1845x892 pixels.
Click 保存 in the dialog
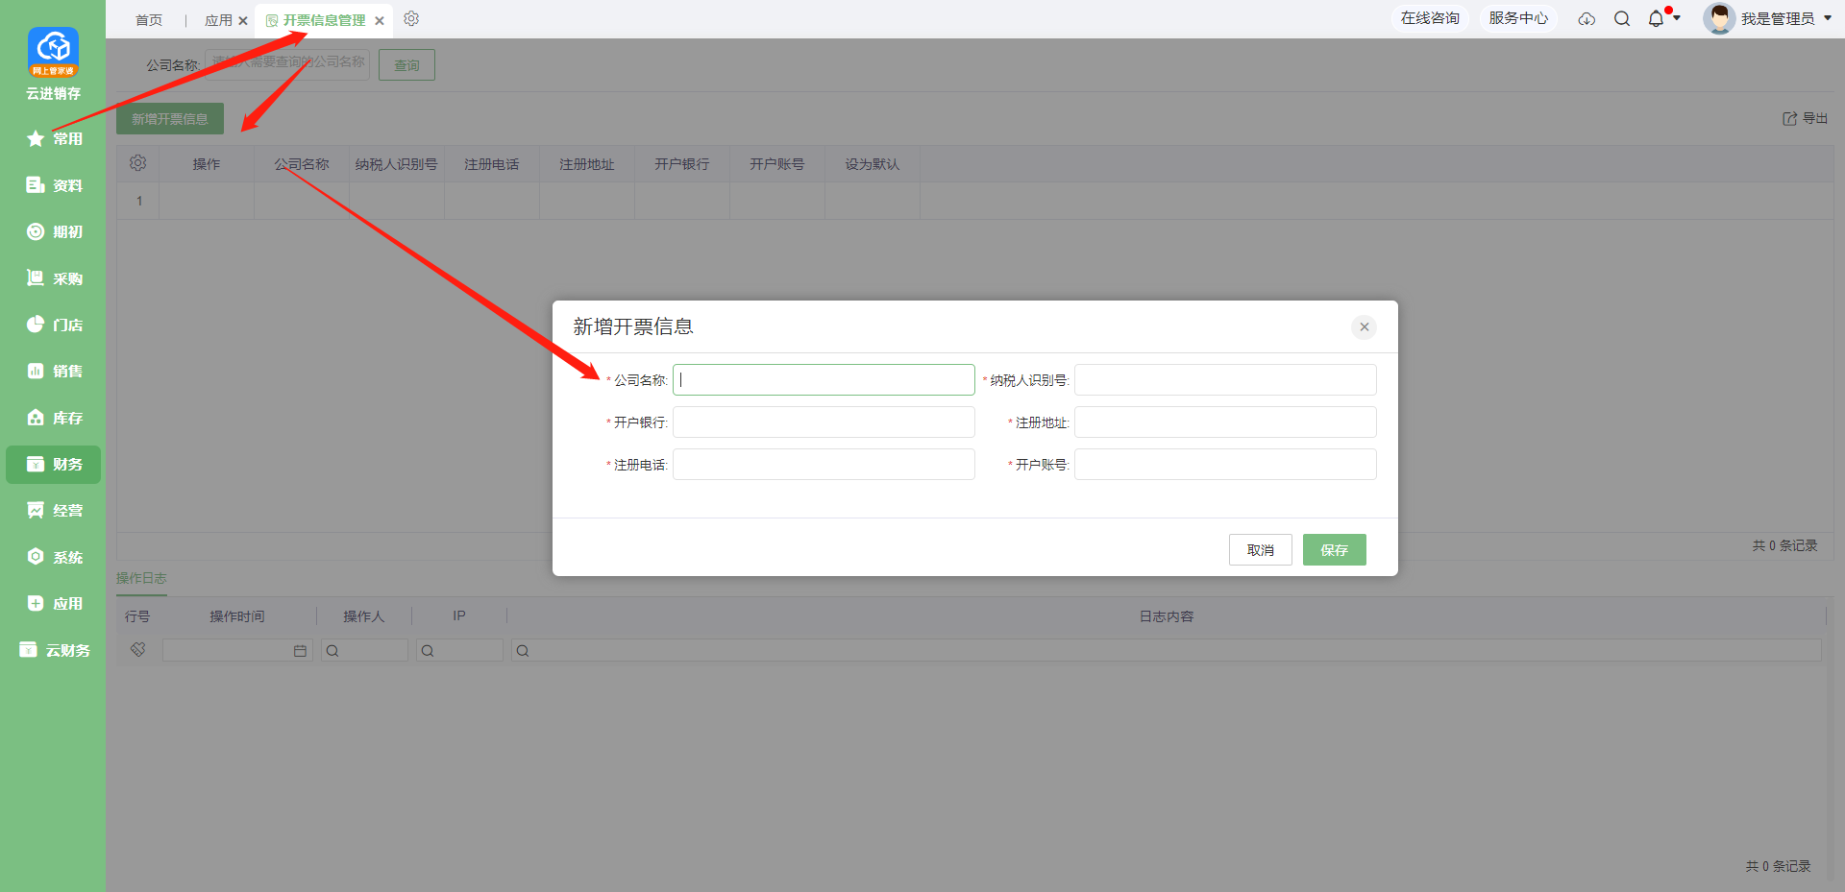click(1334, 550)
